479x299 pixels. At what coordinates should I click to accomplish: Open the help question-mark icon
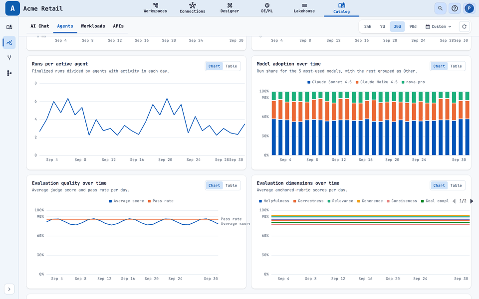pyautogui.click(x=455, y=8)
